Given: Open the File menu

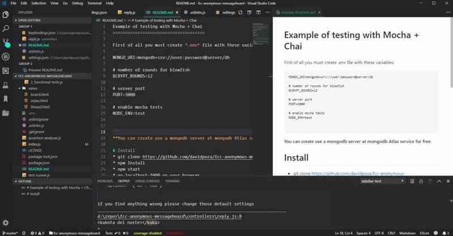Looking at the screenshot, I should pos(13,3).
